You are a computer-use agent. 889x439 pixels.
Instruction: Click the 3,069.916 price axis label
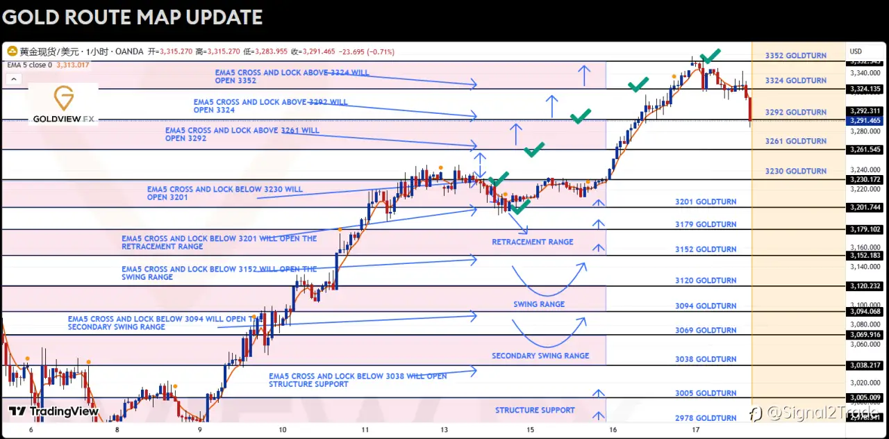point(865,335)
